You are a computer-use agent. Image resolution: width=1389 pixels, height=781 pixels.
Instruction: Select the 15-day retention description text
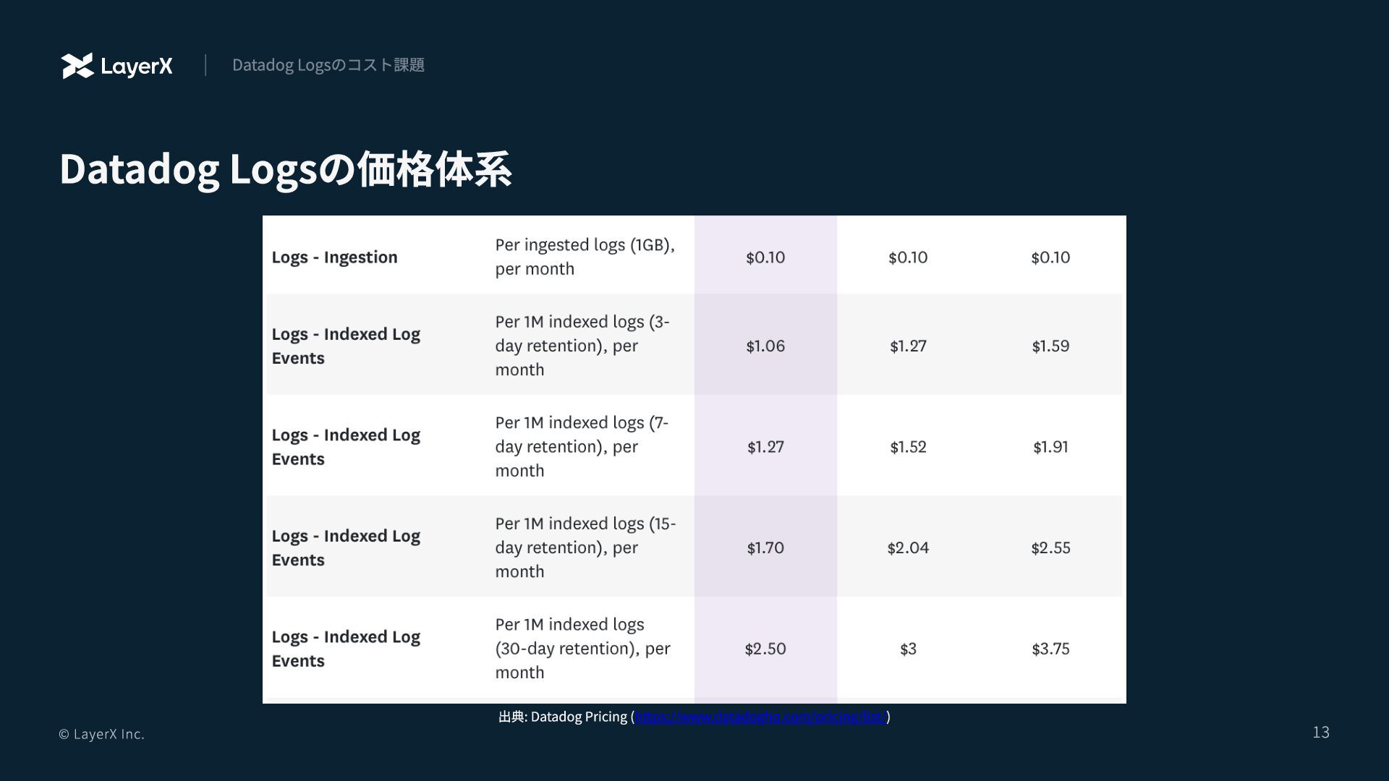585,547
